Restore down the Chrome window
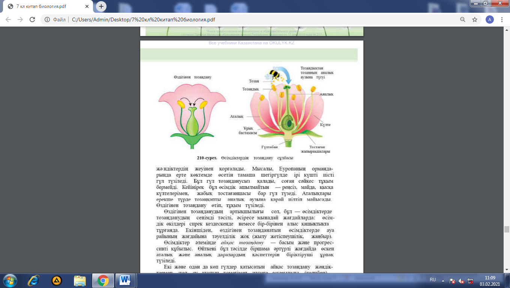Viewport: 510px width, 288px height. coord(485,3)
